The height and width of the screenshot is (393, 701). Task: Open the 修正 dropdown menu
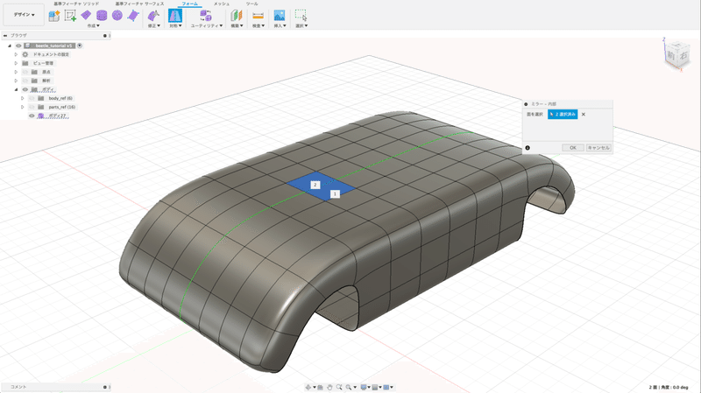click(x=154, y=26)
